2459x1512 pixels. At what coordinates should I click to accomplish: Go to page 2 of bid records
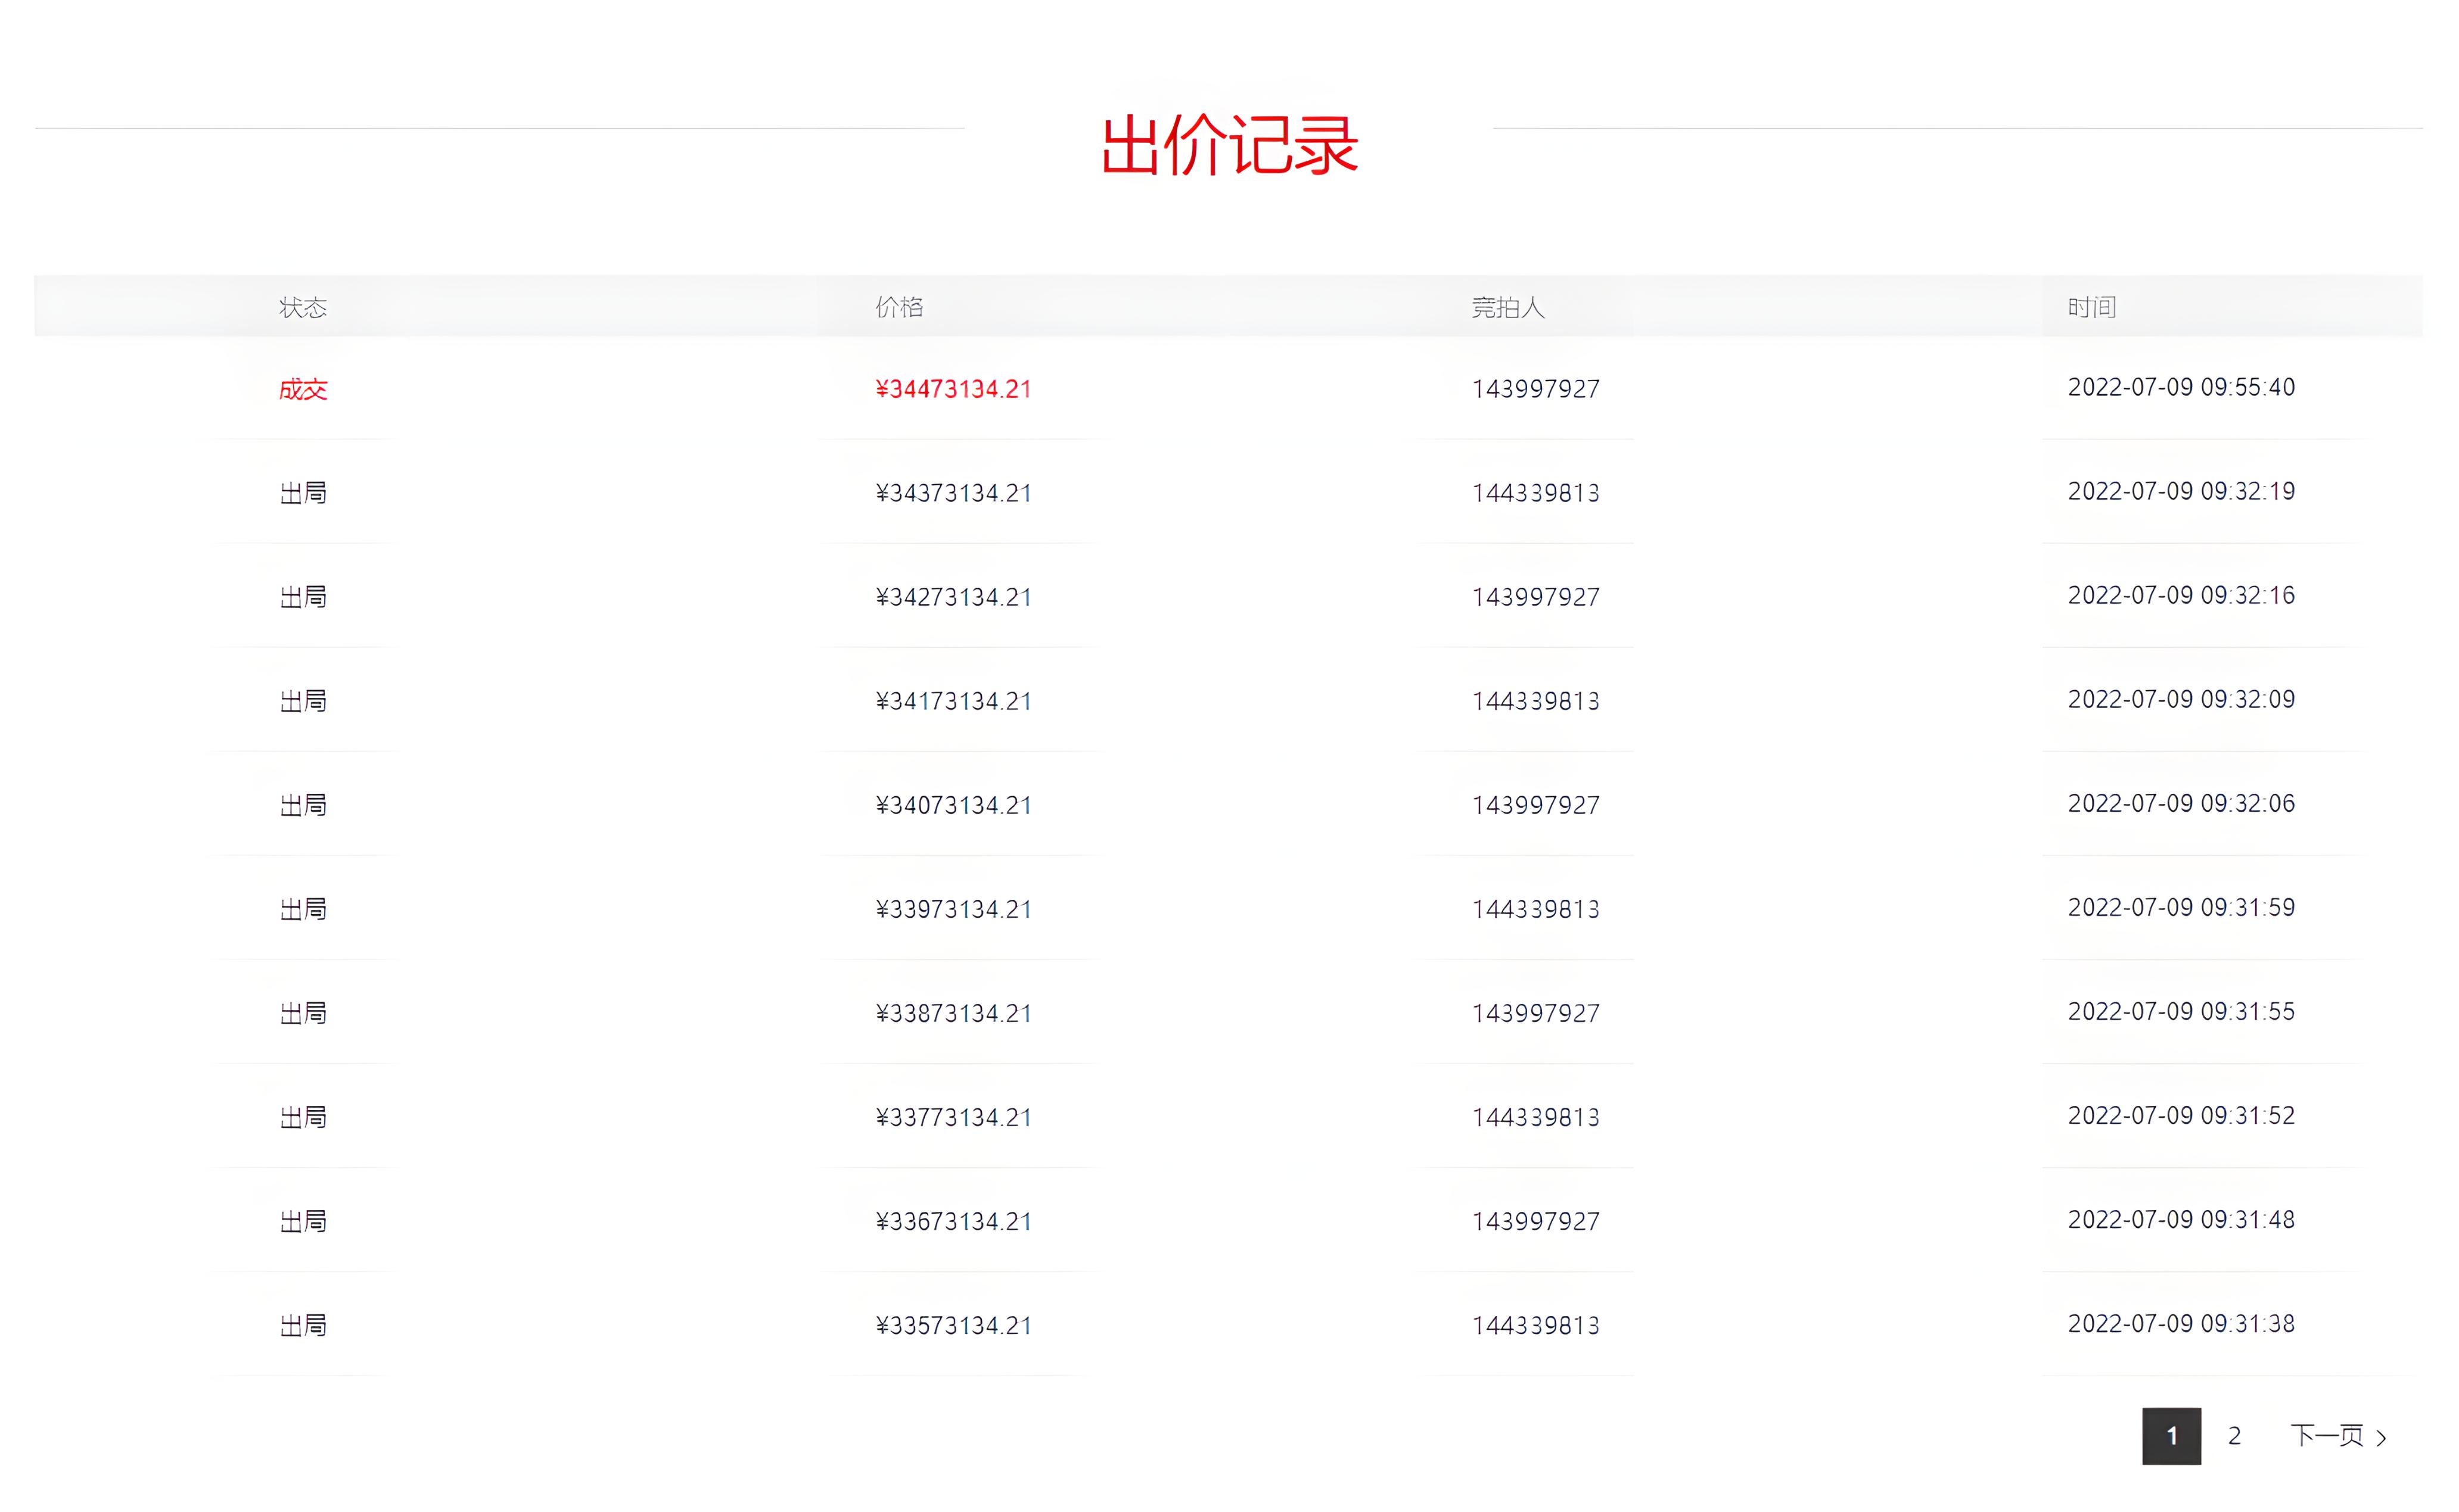pos(2234,1436)
